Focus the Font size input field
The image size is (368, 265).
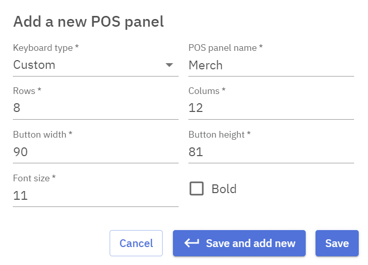point(95,196)
